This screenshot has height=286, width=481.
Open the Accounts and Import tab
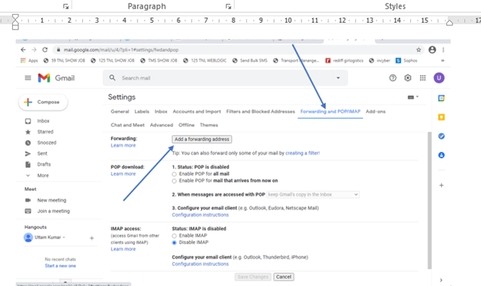(197, 112)
